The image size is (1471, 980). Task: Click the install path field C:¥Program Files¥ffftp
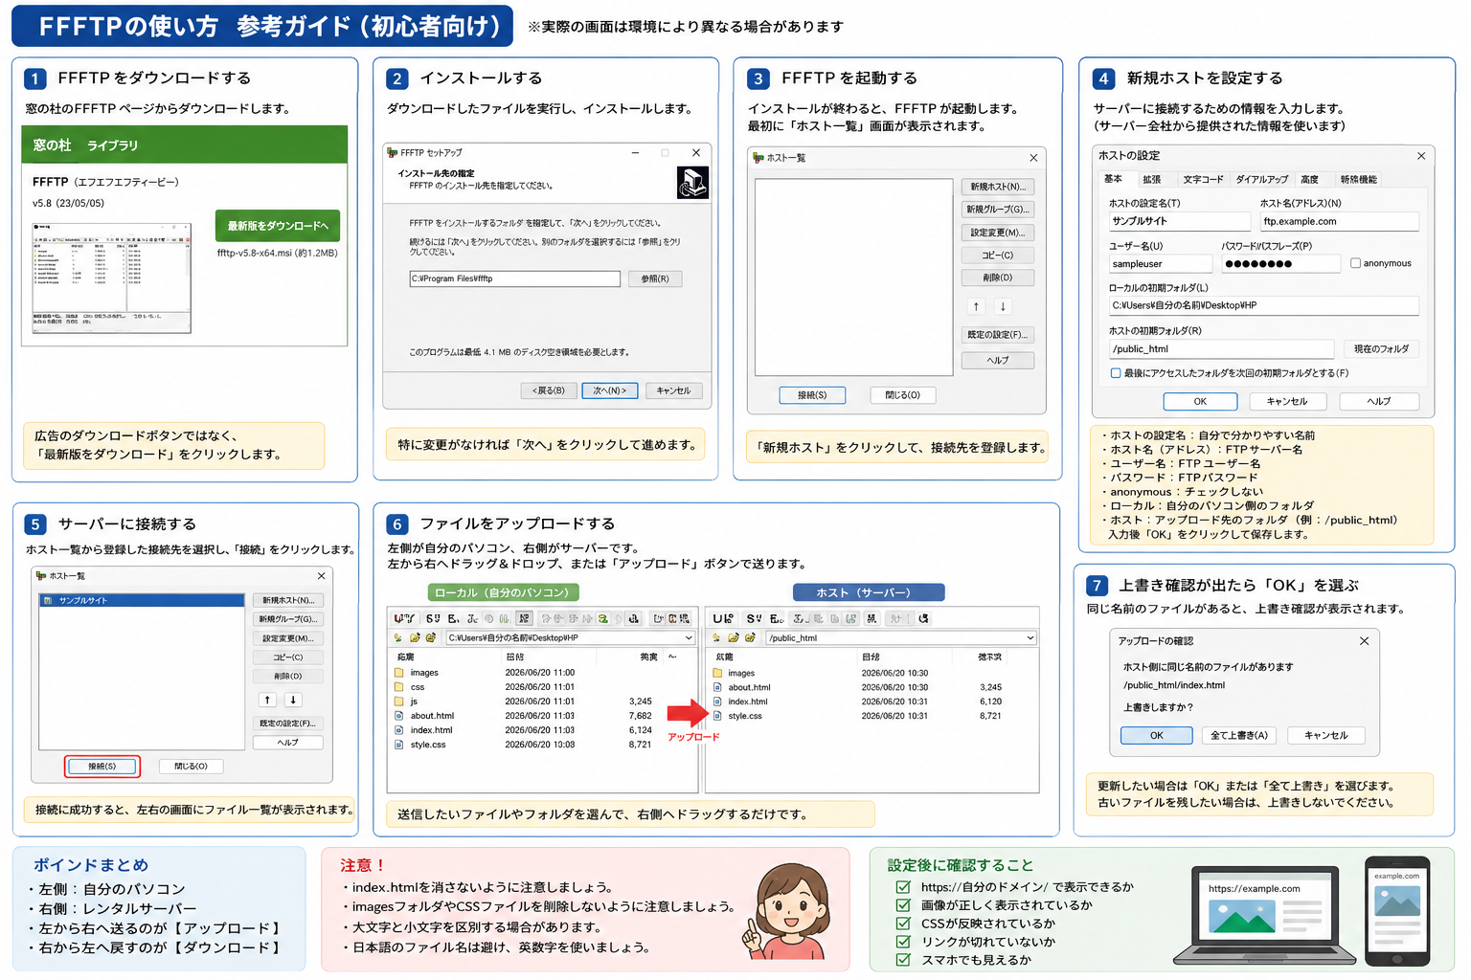(515, 278)
